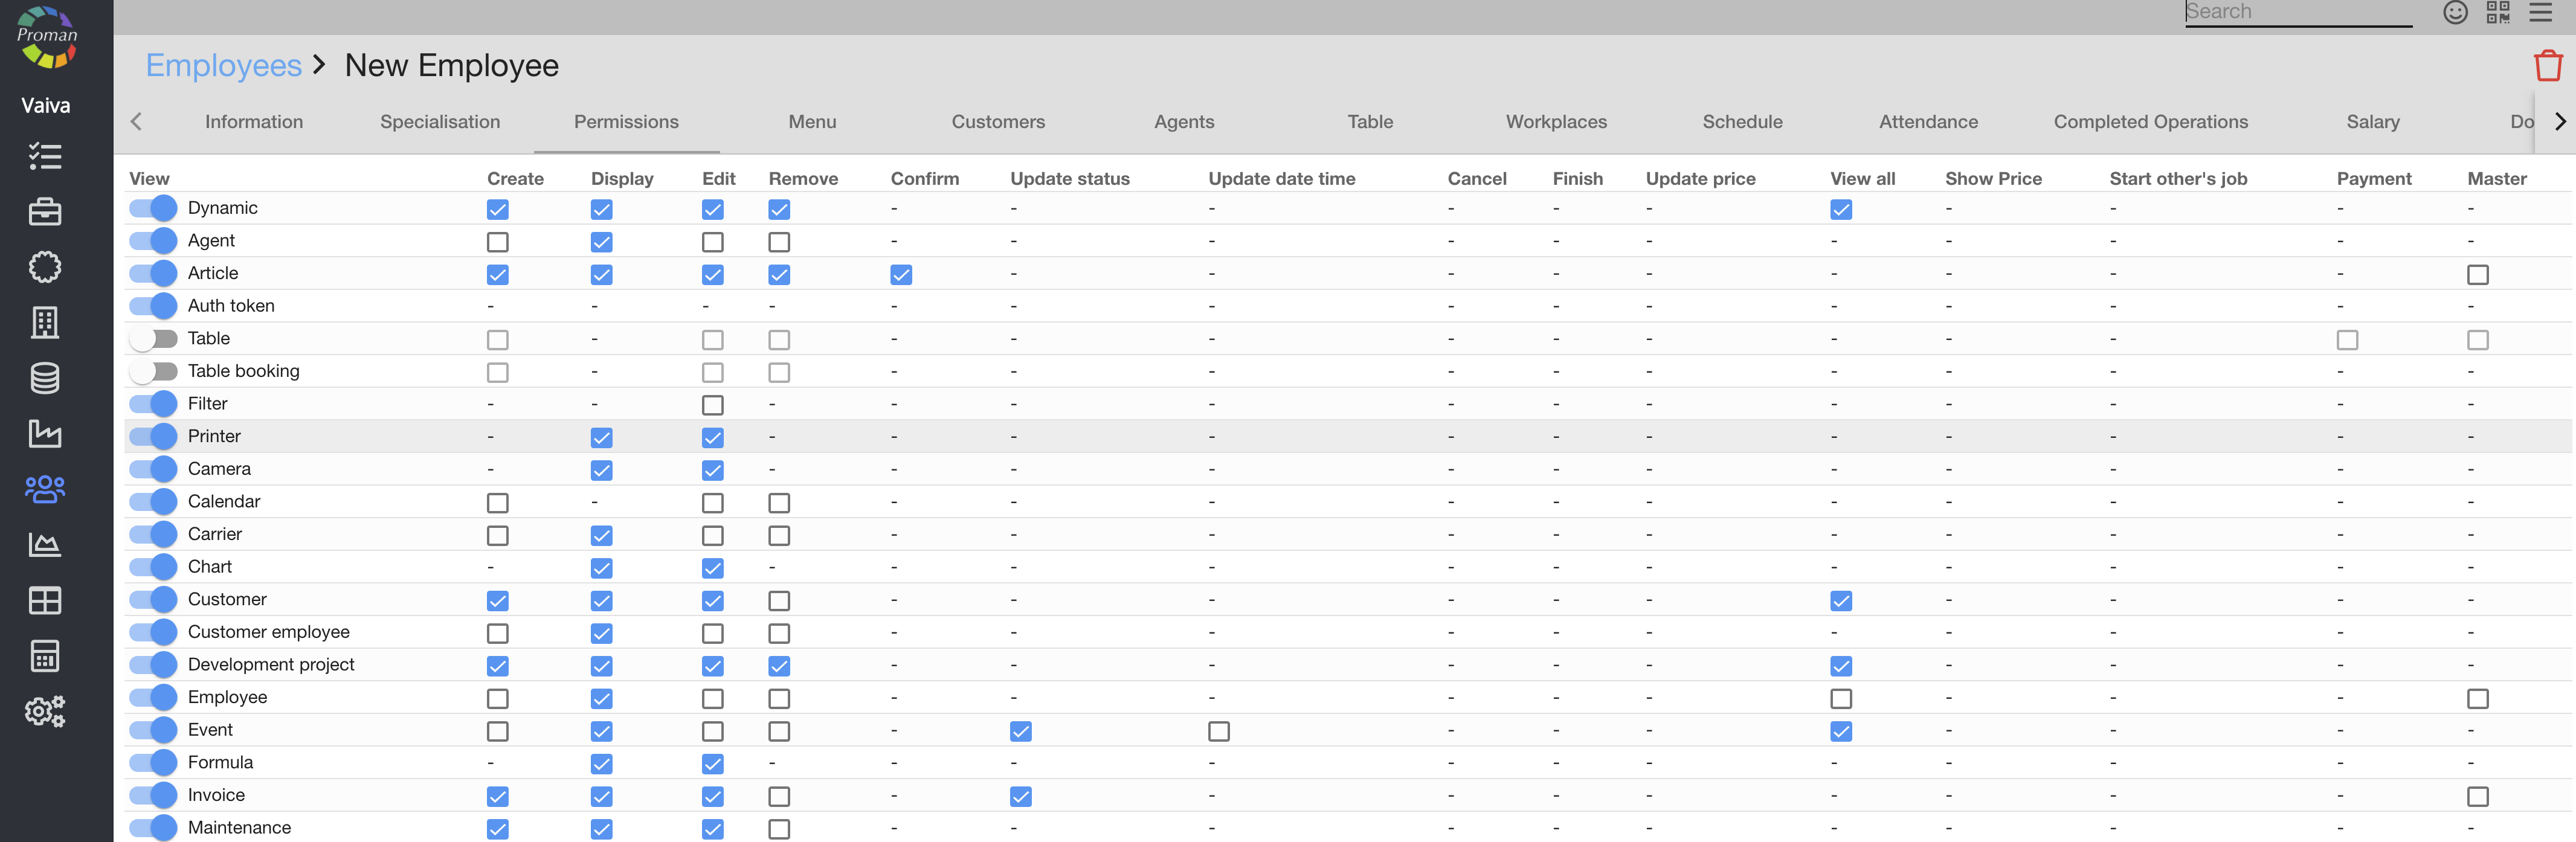The width and height of the screenshot is (2576, 842).
Task: Switch to the Specialisation tab
Action: click(439, 122)
